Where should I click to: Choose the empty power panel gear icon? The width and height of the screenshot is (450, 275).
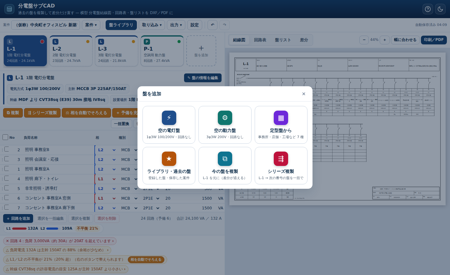point(225,118)
